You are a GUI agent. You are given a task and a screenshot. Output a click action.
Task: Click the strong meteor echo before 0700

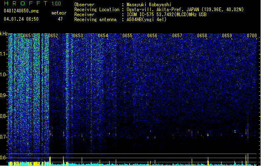point(248,132)
